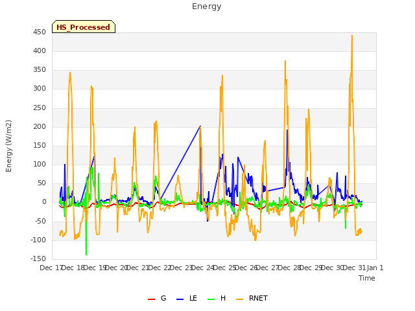Click the Dec 20 date tick label
This screenshot has height=311, width=415.
pos(117,268)
